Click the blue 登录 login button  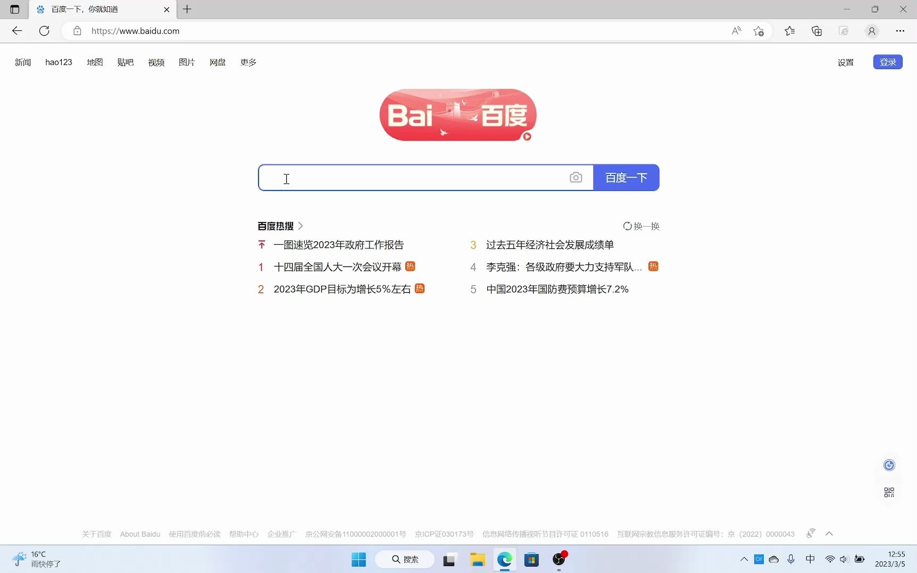tap(888, 62)
